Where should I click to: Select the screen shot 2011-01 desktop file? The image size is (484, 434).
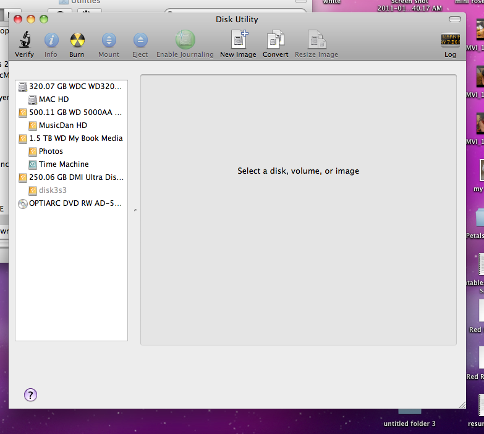tap(410, 6)
